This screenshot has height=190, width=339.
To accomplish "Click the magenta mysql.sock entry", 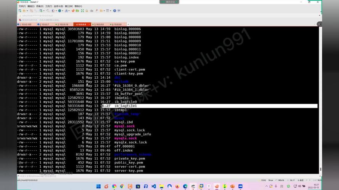I will [x=125, y=126].
